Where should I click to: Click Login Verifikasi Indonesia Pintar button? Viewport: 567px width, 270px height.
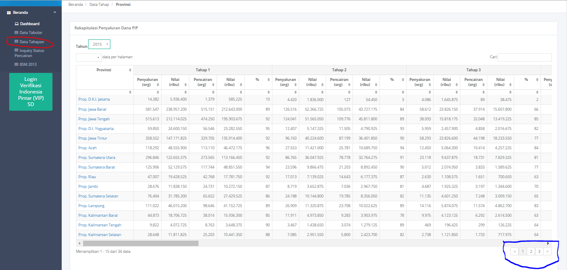pos(31,91)
